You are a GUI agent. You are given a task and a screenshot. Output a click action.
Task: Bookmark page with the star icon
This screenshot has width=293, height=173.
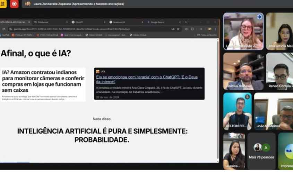click(x=178, y=29)
